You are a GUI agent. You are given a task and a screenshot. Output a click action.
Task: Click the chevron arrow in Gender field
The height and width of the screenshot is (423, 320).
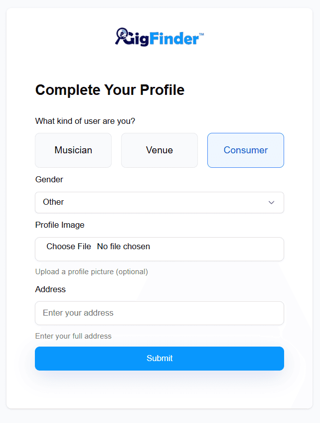tap(272, 202)
